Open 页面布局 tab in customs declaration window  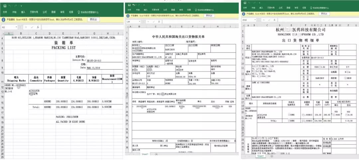156,10
